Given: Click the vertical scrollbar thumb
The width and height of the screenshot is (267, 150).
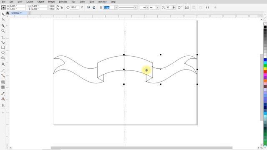Looking at the screenshot, I should coord(262,87).
